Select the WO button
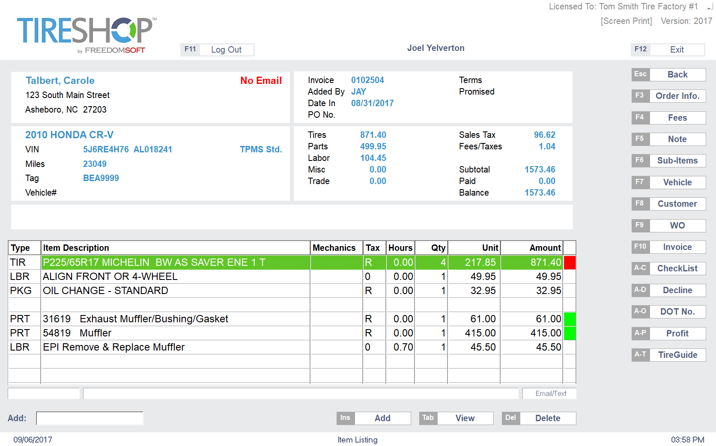This screenshot has height=446, width=716. coord(668,226)
